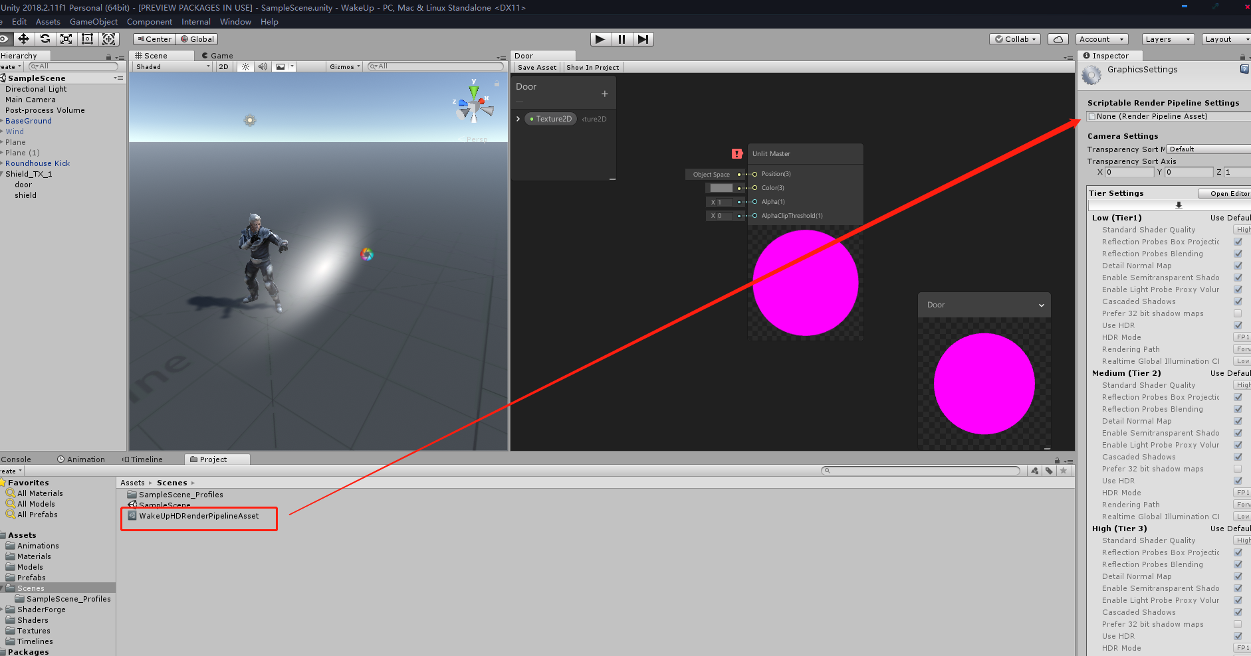Open the Assets menu

point(48,22)
